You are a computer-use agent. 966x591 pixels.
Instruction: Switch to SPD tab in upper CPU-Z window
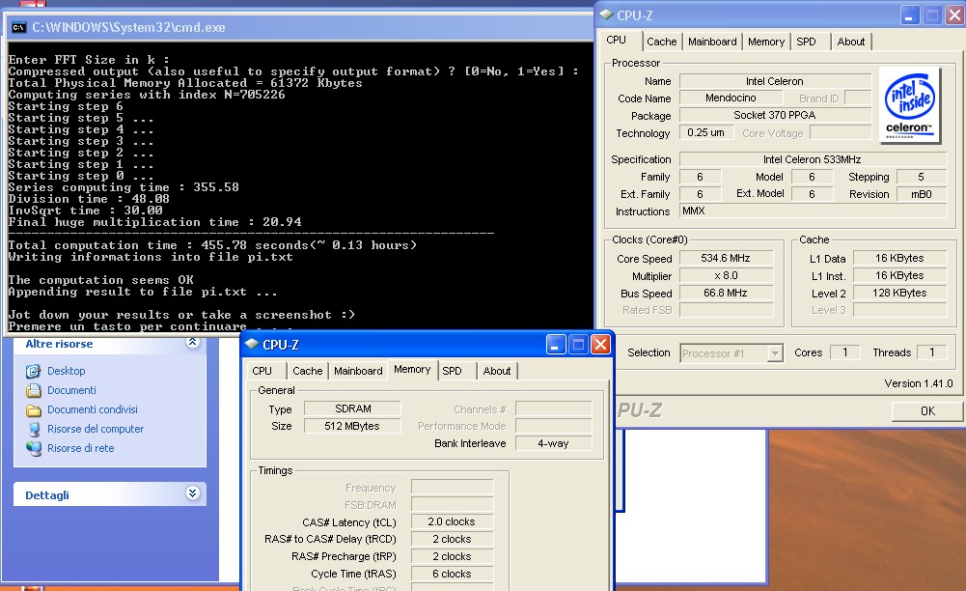[x=806, y=42]
